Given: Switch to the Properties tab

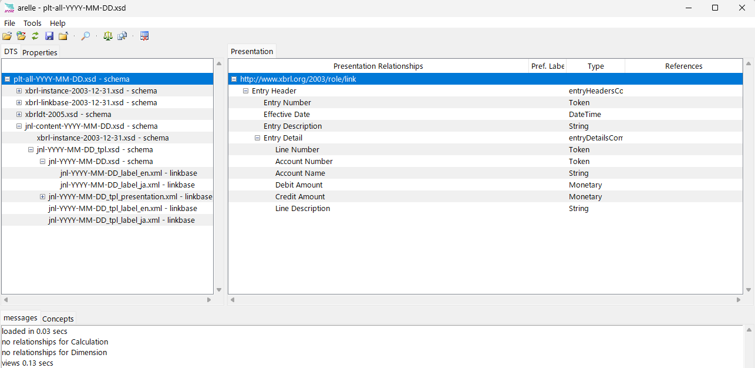Looking at the screenshot, I should pyautogui.click(x=40, y=52).
